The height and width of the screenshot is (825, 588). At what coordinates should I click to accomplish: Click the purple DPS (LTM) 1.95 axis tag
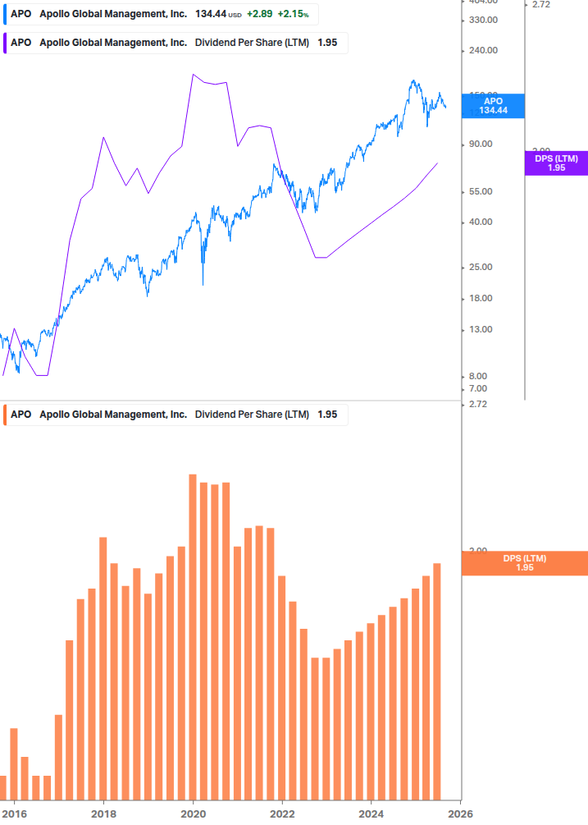coord(556,163)
